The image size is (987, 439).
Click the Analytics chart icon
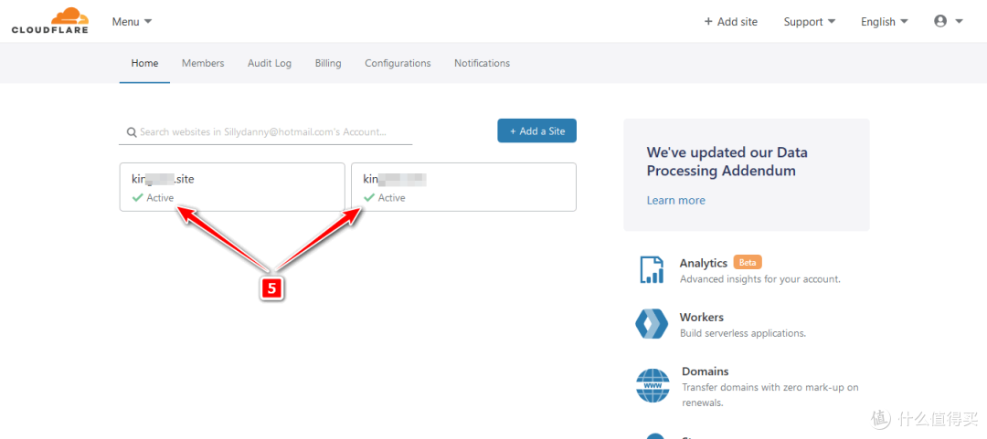(652, 270)
